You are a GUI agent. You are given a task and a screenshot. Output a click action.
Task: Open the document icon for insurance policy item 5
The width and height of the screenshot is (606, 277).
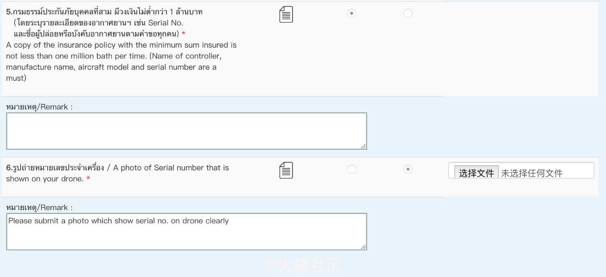click(286, 15)
